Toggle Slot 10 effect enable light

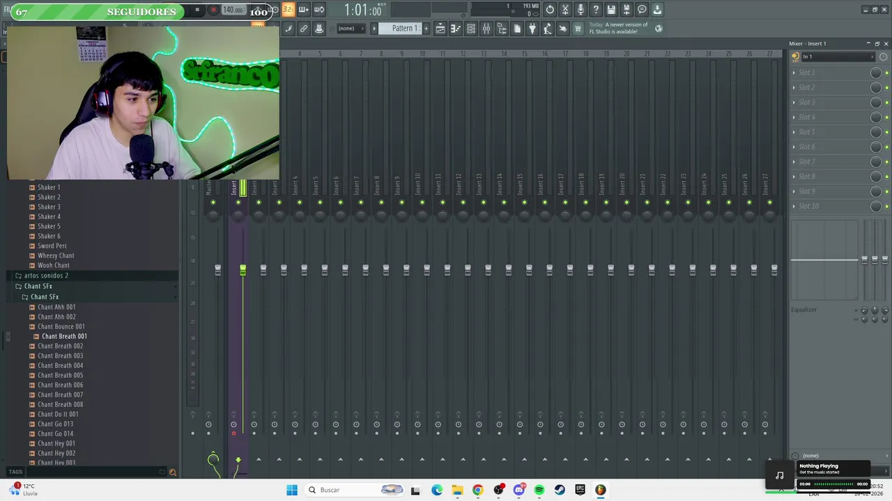pyautogui.click(x=886, y=206)
